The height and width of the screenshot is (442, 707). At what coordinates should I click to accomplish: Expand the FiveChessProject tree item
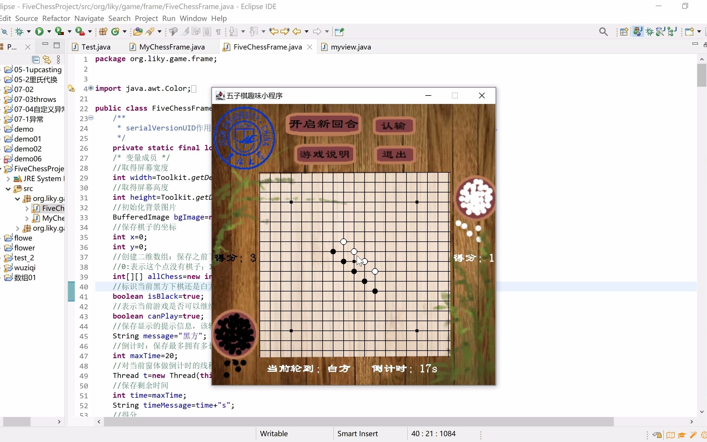click(x=3, y=169)
